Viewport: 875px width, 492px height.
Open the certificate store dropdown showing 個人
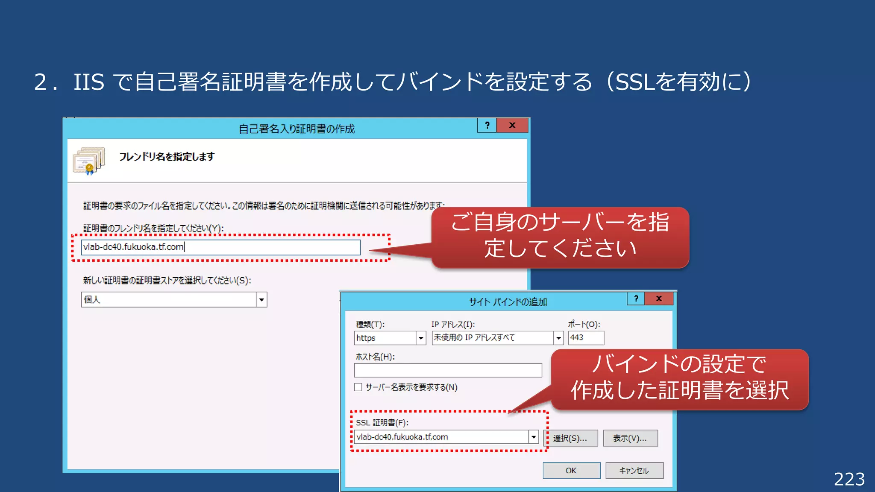pos(261,300)
